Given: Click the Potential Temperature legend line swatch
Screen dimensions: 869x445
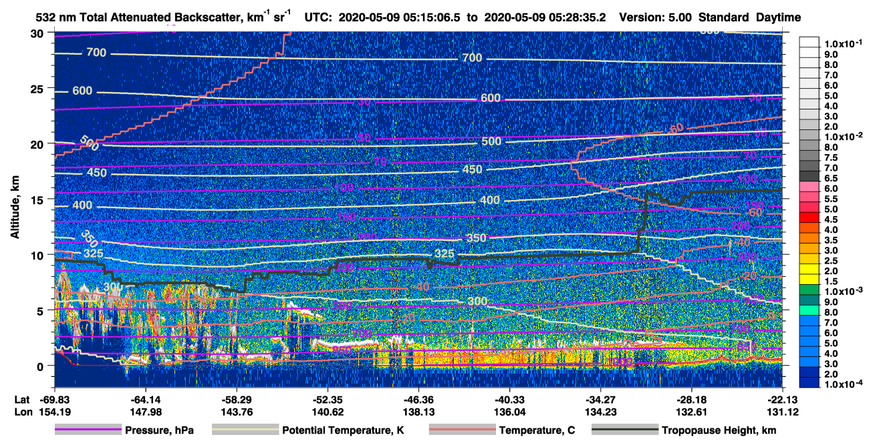Looking at the screenshot, I should click(245, 430).
